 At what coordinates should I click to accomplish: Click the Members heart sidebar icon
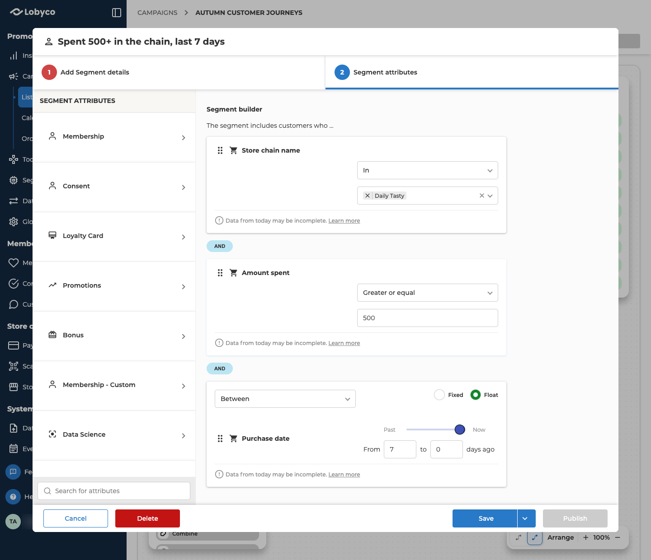[x=14, y=263]
